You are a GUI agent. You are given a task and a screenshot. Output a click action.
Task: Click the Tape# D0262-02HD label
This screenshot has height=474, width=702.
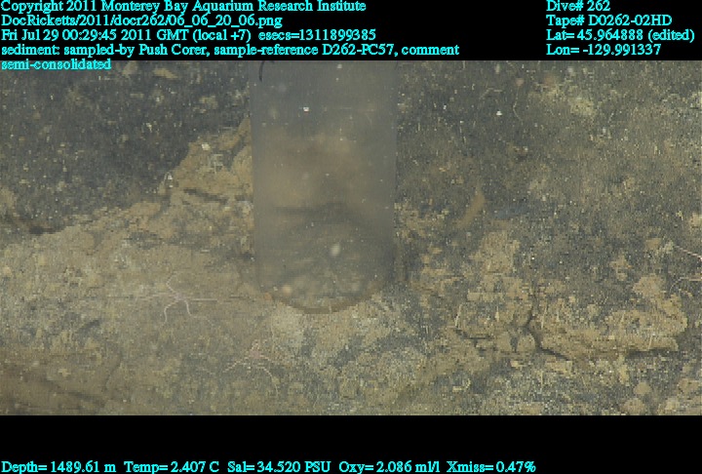[x=608, y=20]
